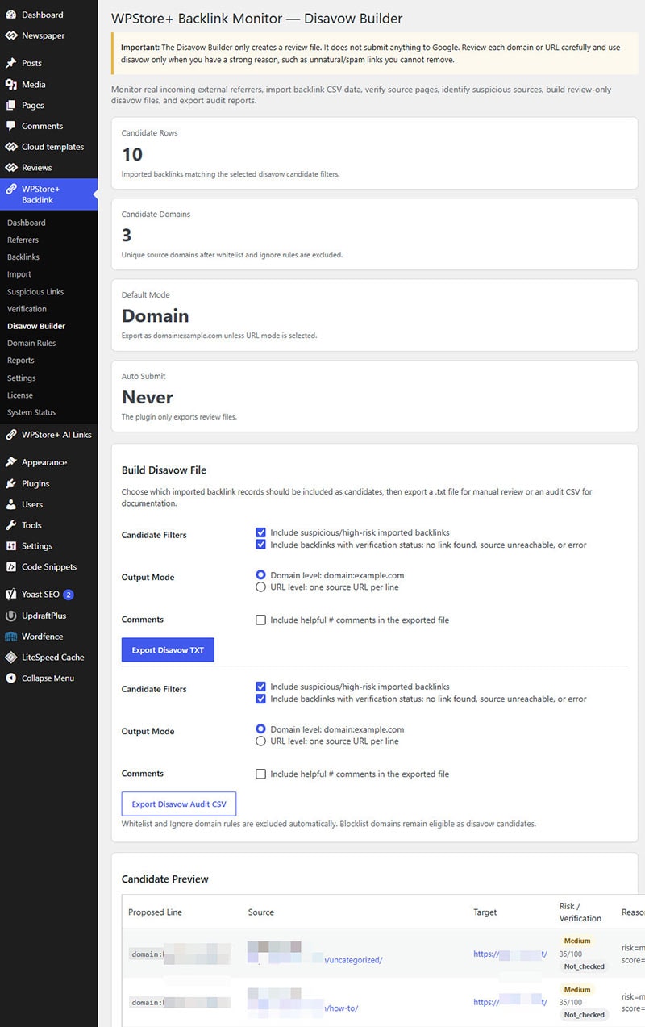Uncheck second 'verification status' checkbox above Audit CSV button
Image resolution: width=645 pixels, height=1027 pixels.
coord(260,699)
